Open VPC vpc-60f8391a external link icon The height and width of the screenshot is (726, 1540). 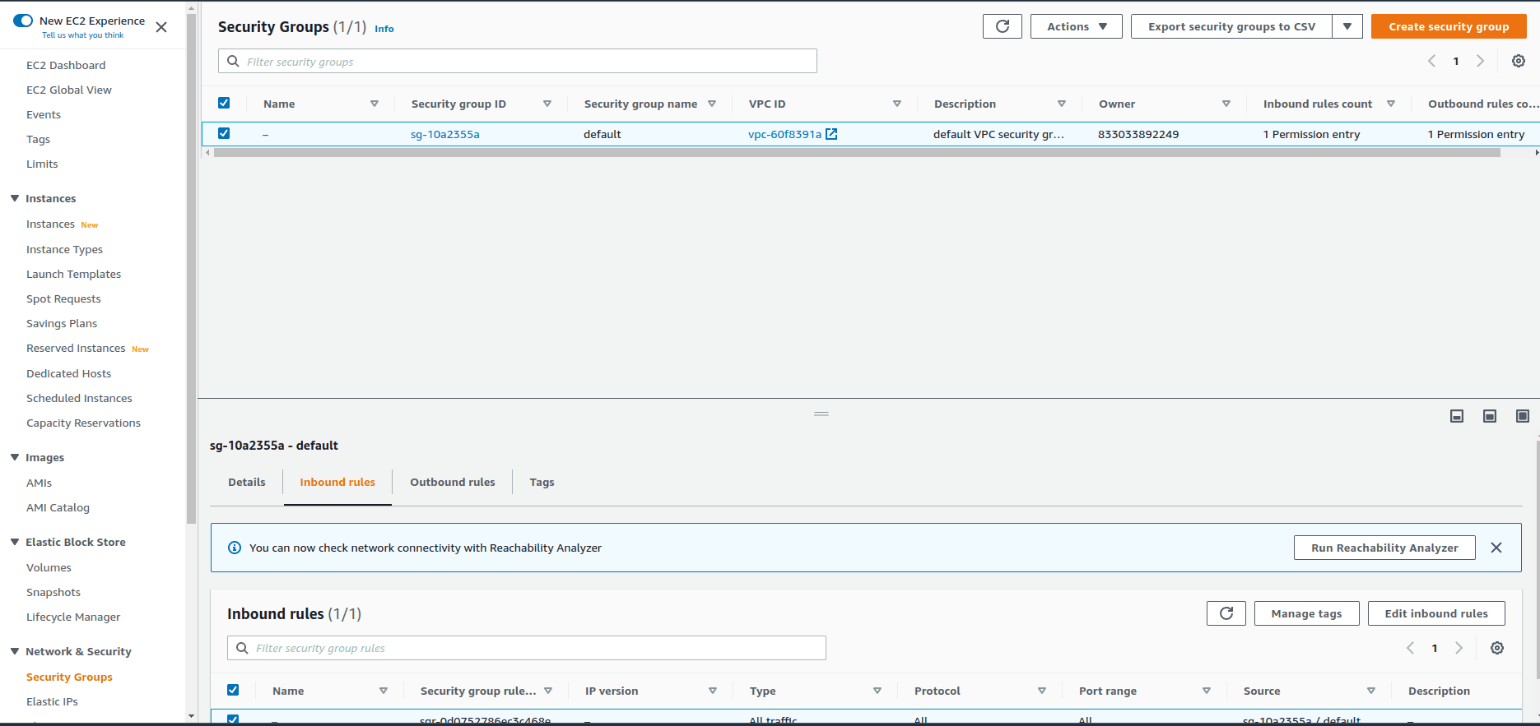[831, 134]
